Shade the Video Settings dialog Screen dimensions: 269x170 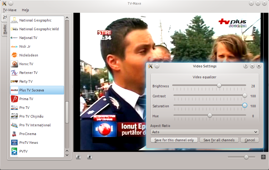(x=252, y=66)
